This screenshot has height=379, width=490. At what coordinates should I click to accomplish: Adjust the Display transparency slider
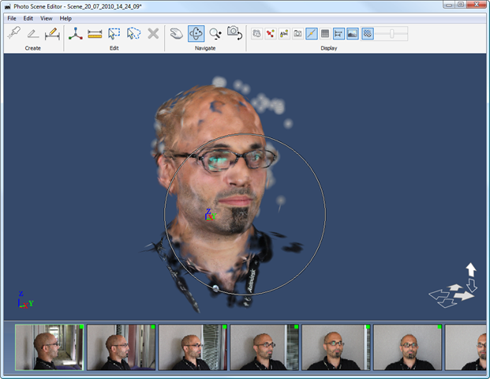[391, 33]
